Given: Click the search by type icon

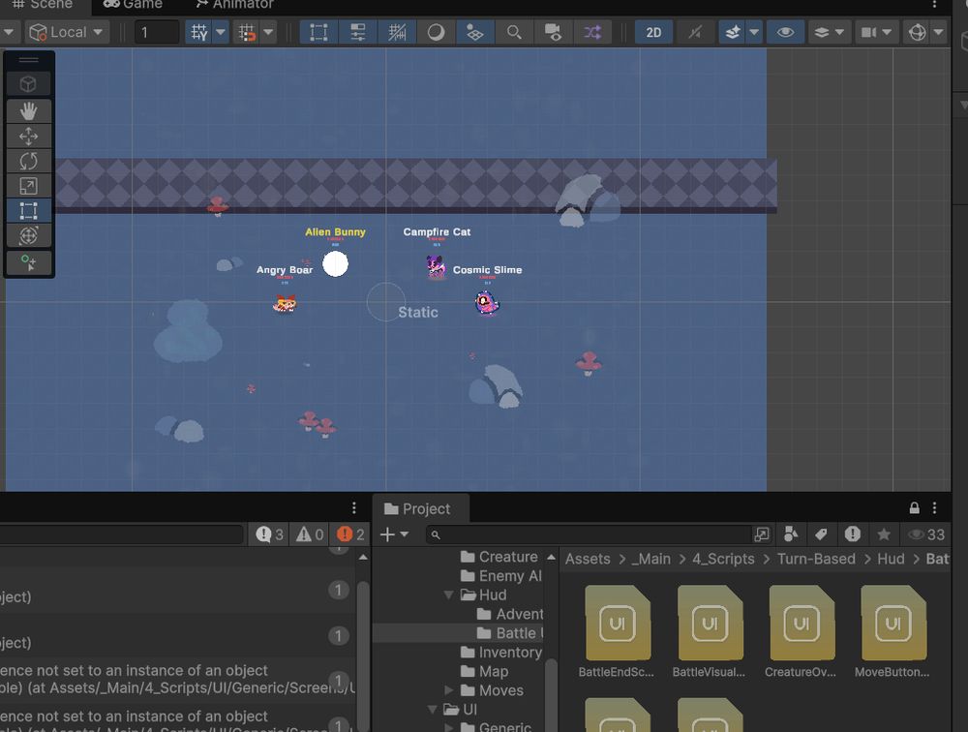Looking at the screenshot, I should pyautogui.click(x=791, y=534).
